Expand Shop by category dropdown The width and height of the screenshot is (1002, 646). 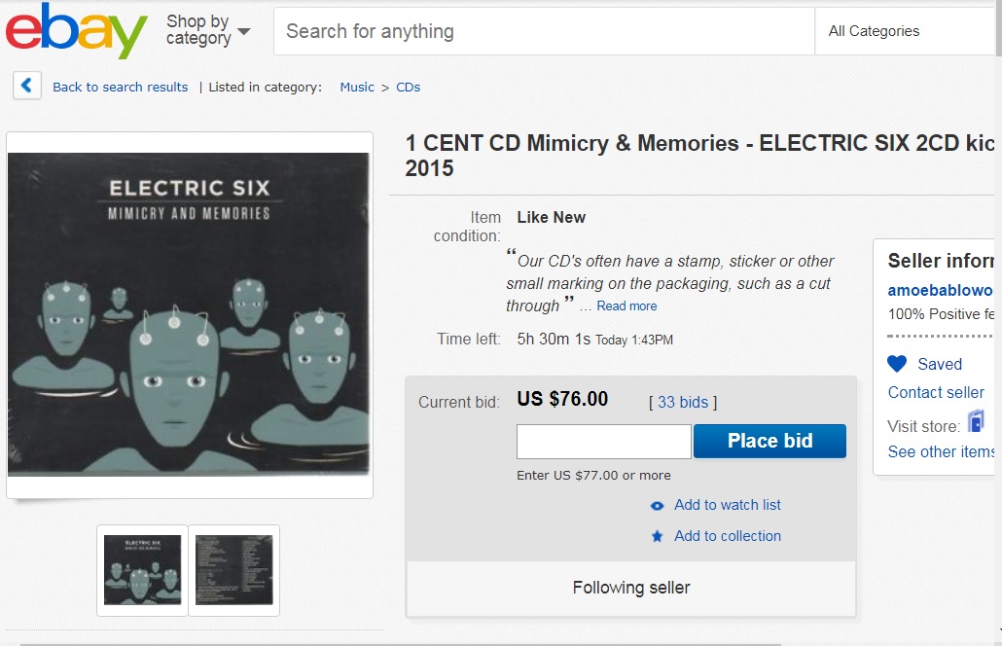[207, 30]
